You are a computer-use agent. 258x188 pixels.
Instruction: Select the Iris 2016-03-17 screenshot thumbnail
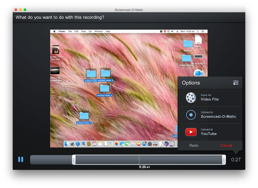click(x=198, y=57)
